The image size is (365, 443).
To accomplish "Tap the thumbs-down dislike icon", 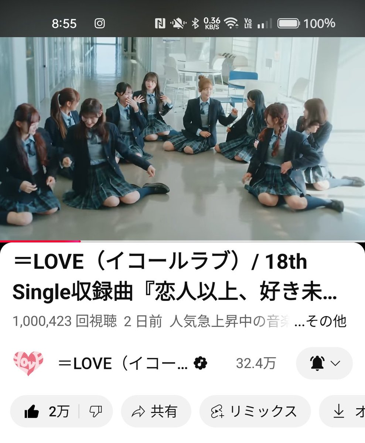I will coord(96,411).
